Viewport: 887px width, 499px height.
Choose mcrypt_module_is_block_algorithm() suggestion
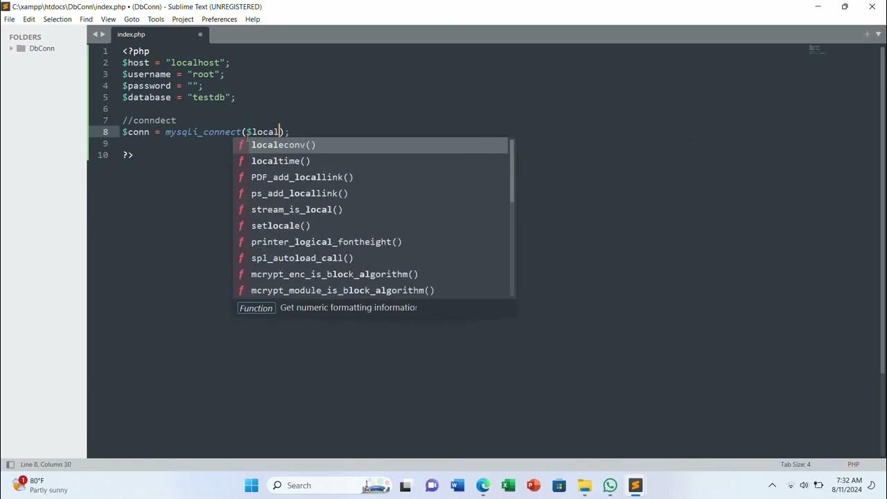(x=371, y=290)
